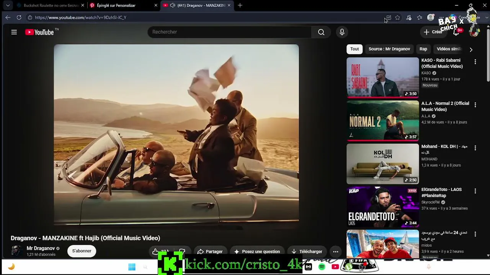Image resolution: width=490 pixels, height=275 pixels.
Task: Go back with the browser back arrow
Action: 8,17
